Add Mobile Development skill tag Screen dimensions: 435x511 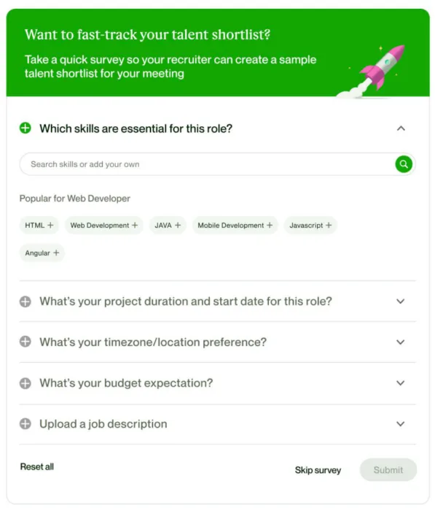235,225
